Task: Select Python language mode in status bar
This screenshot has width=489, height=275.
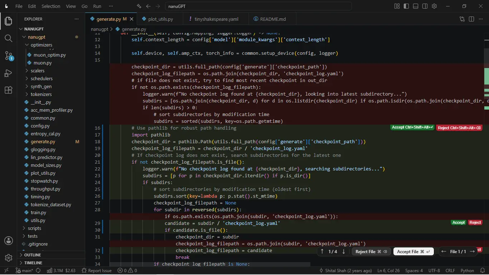Action: point(467,270)
